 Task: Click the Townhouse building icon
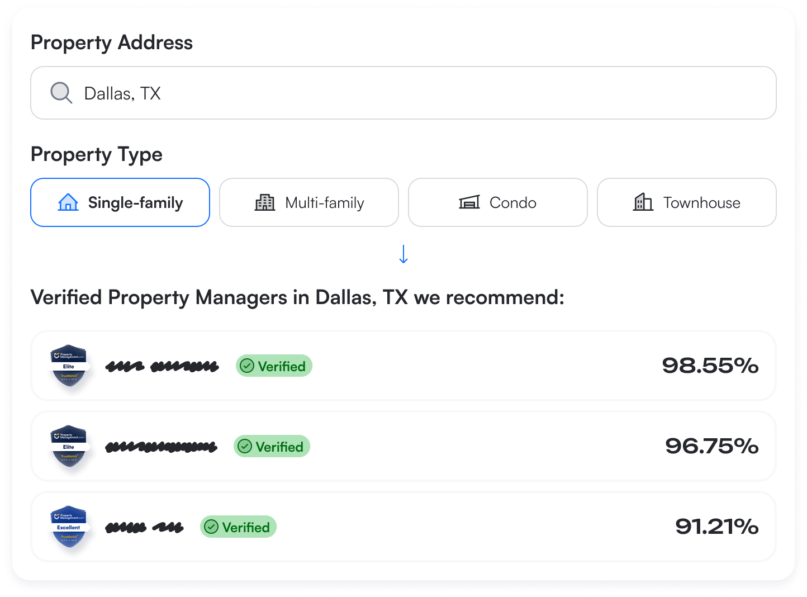[x=643, y=202]
